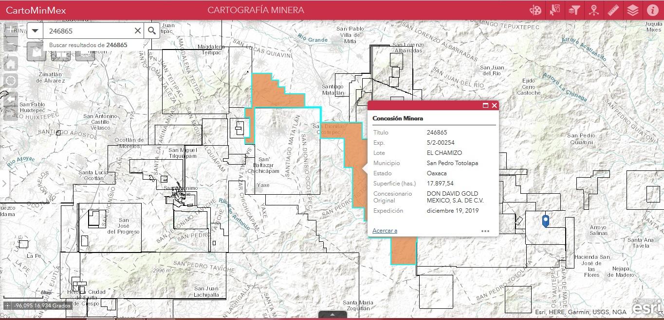Select the Expedición date diciembre 19, 2019

[x=453, y=211]
